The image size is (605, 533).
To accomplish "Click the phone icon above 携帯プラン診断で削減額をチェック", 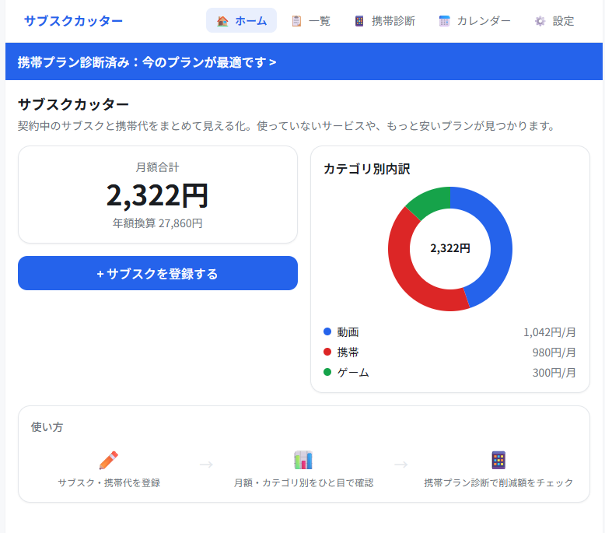I will click(498, 460).
